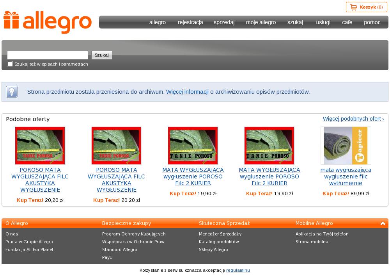Enable search in descriptions and parameters
This screenshot has width=390, height=278.
coord(10,64)
